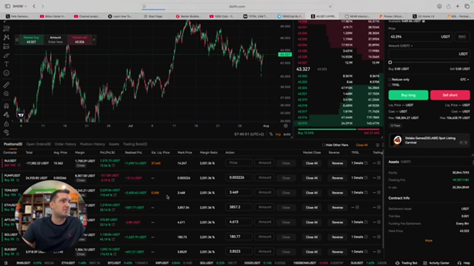Screen dimensions: 474x266
Task: Click More link under Contract Info
Action: [x=428, y=241]
